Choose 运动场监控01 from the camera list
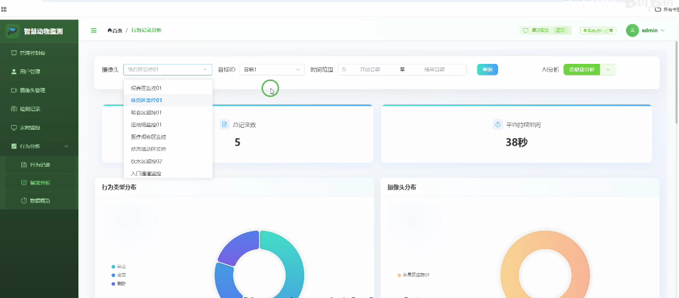The height and width of the screenshot is (298, 679). click(x=168, y=124)
